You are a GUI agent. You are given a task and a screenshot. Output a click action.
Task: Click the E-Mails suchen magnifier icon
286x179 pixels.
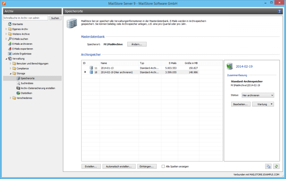tap(10, 39)
